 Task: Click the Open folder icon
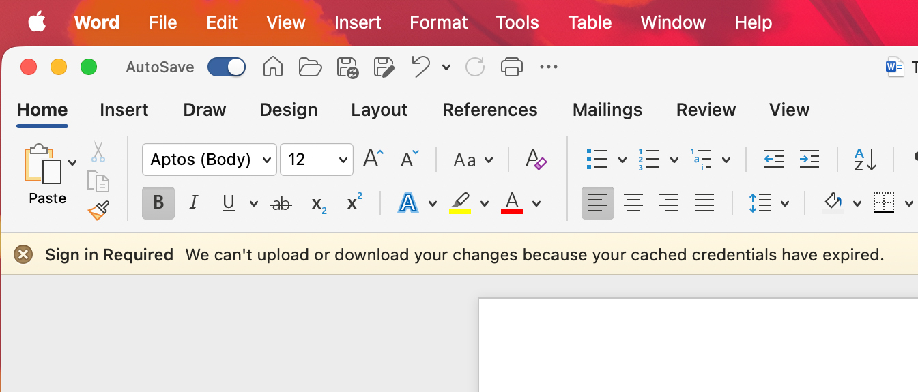pos(310,67)
